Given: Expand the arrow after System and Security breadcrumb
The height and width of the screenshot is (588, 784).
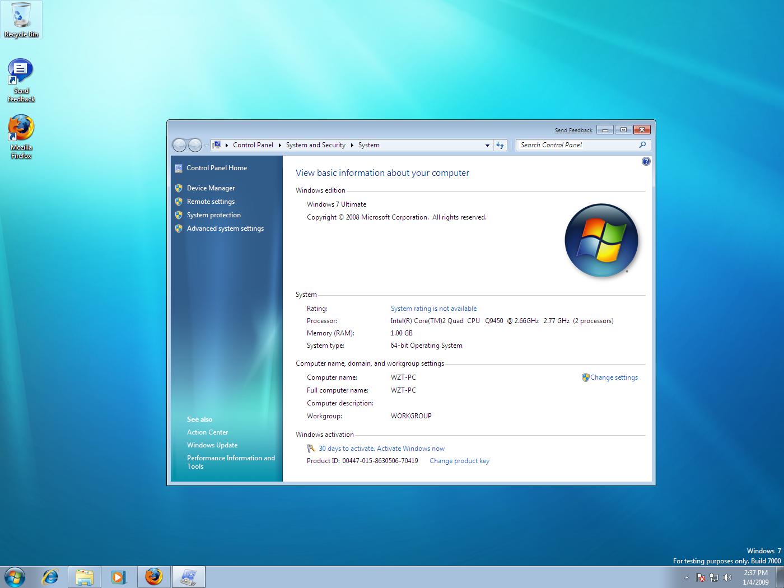Looking at the screenshot, I should point(352,145).
